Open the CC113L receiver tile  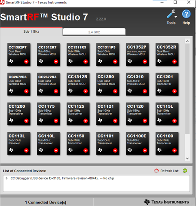point(19,143)
